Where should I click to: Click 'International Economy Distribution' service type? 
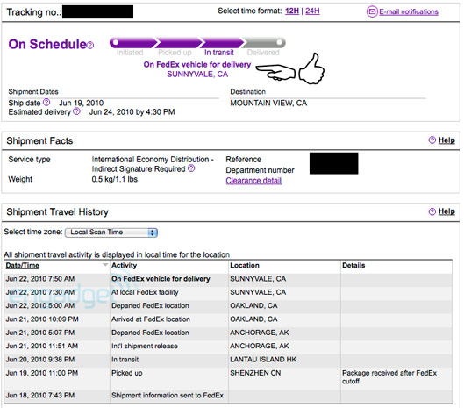click(150, 160)
